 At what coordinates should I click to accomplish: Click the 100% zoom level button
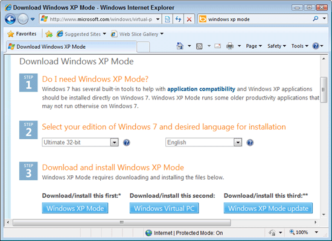(299, 233)
